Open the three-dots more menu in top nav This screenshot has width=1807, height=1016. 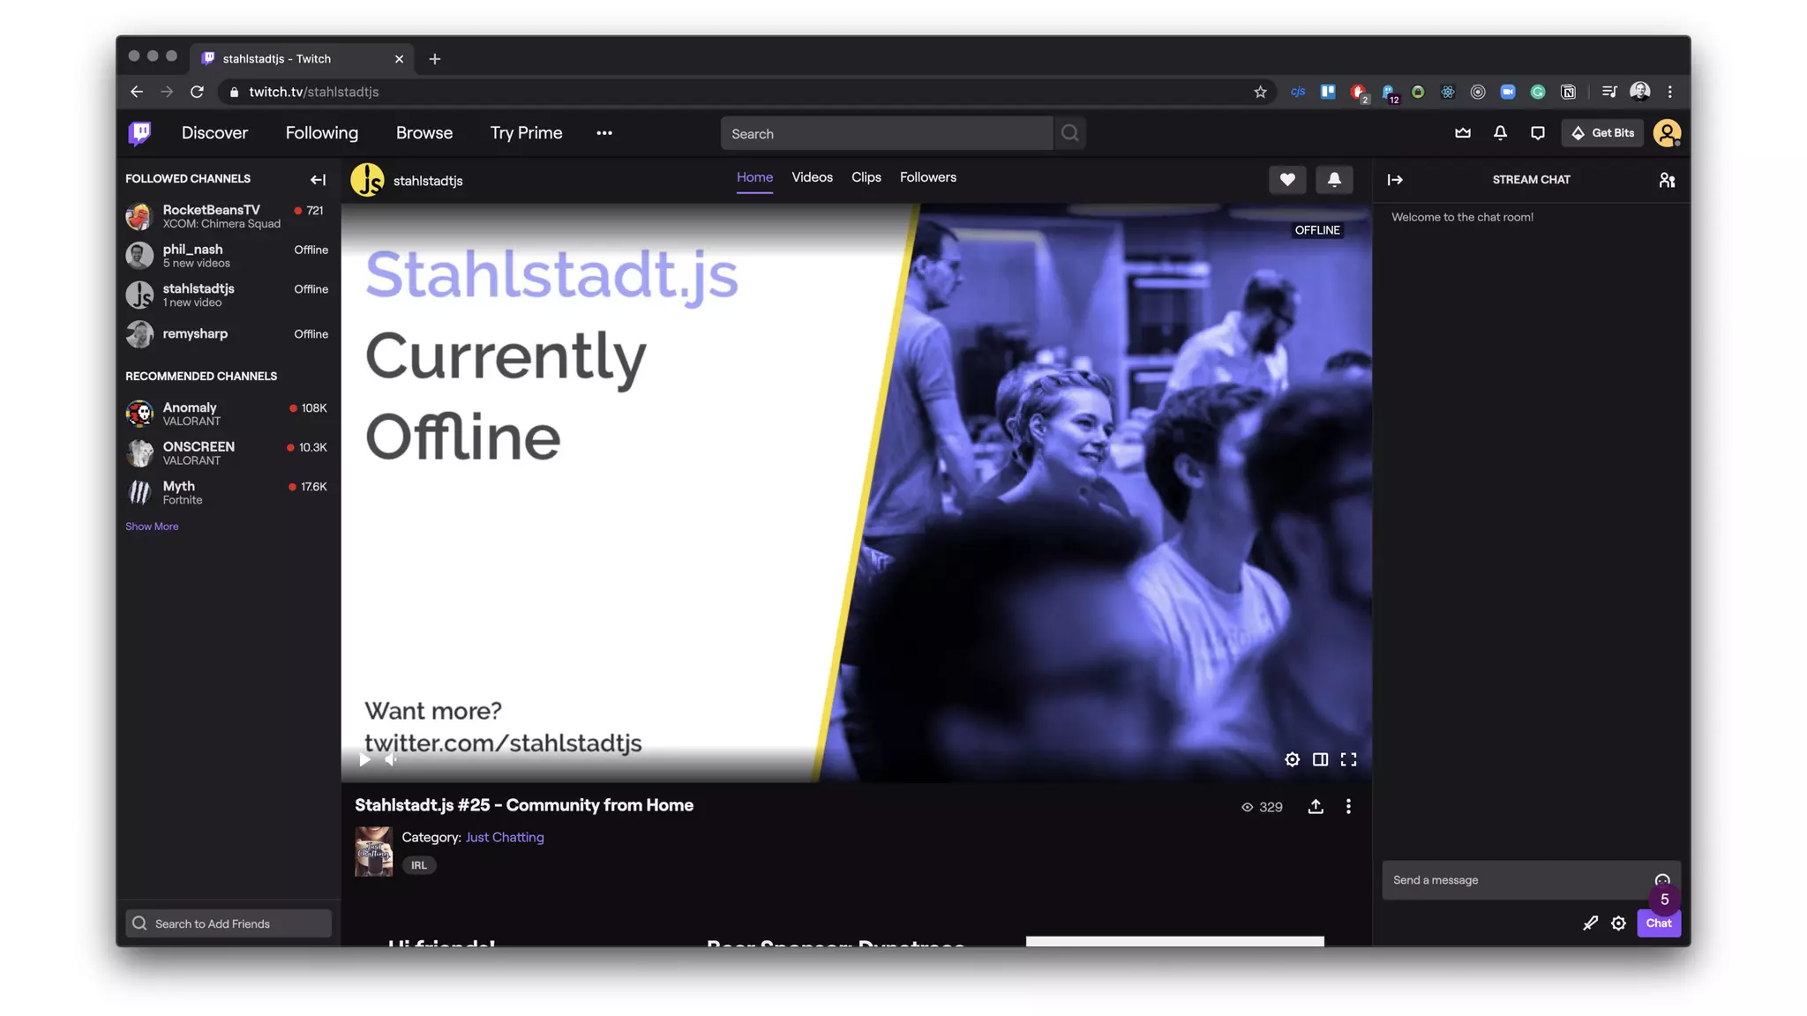[604, 133]
